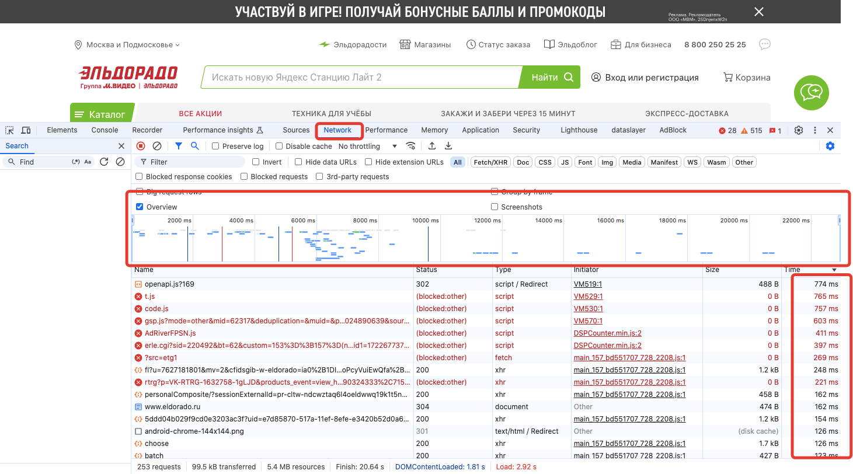Uncheck the Overview checkbox
Viewport: 853px width, 474px height.
pyautogui.click(x=140, y=207)
